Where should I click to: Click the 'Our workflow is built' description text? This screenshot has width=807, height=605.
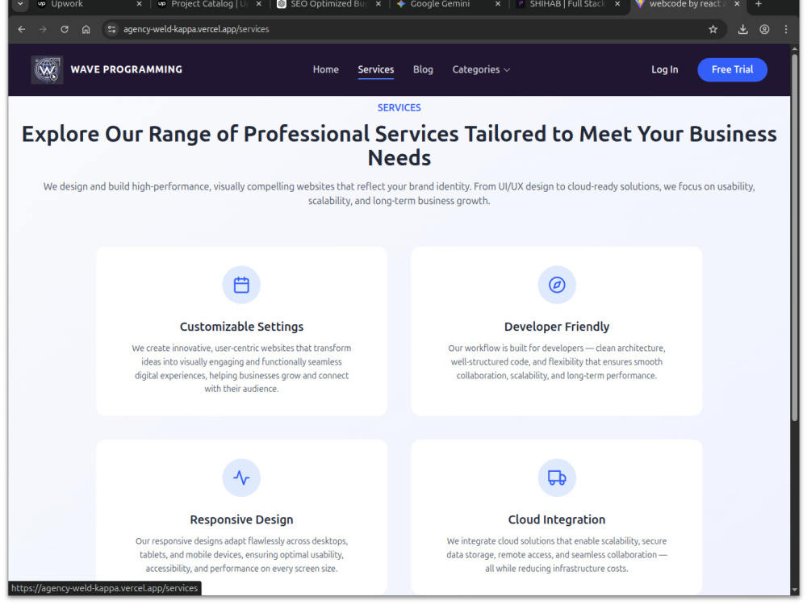pyautogui.click(x=557, y=361)
